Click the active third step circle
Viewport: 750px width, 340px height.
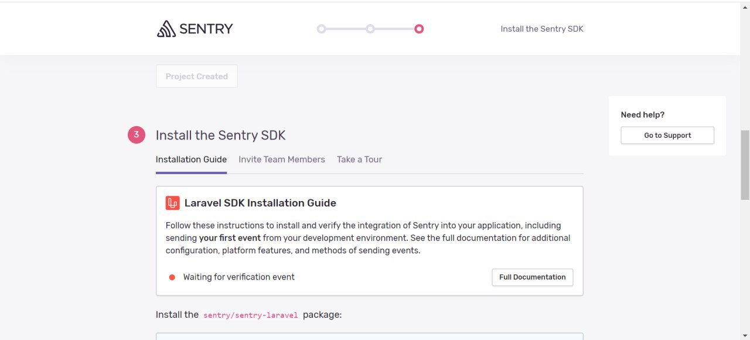pos(419,29)
